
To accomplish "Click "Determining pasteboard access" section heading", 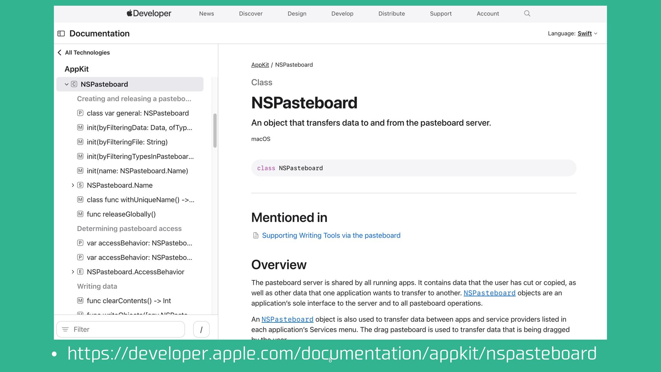I will point(129,228).
